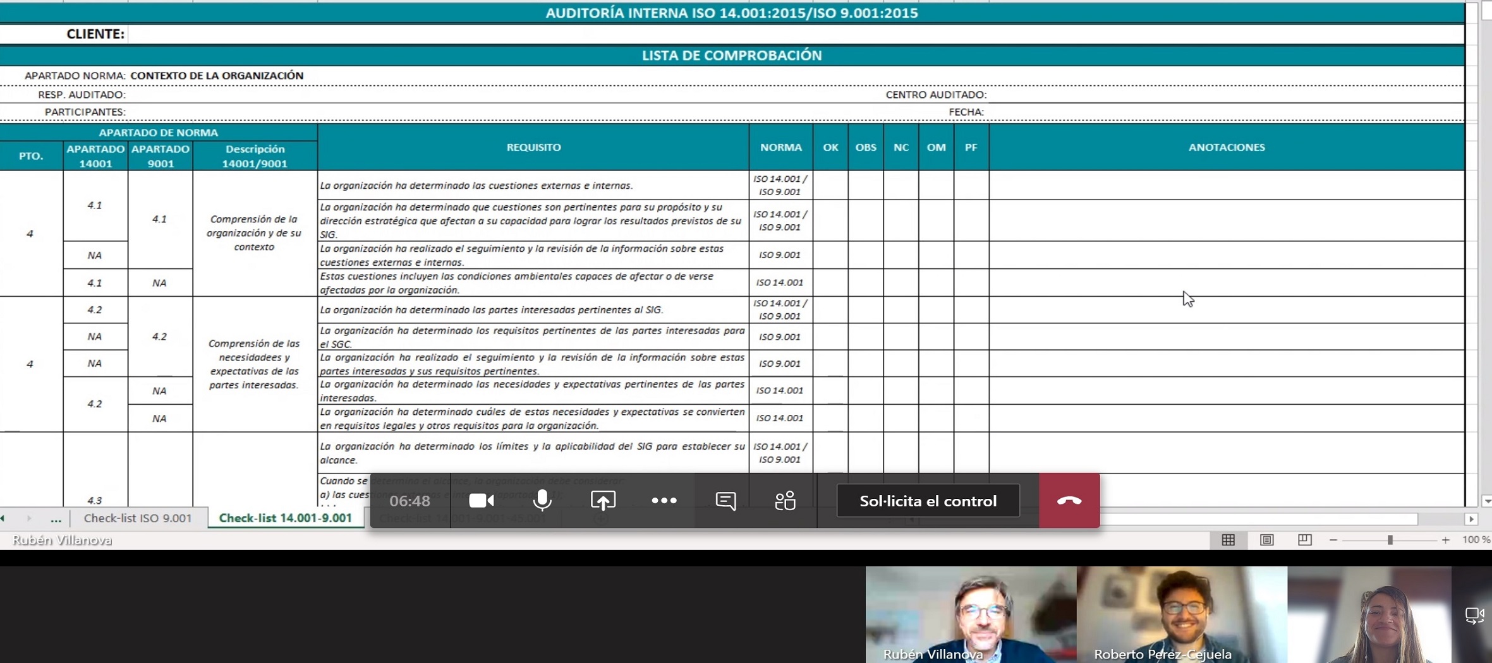Select the OBS column header
This screenshot has height=663, width=1492.
[866, 147]
